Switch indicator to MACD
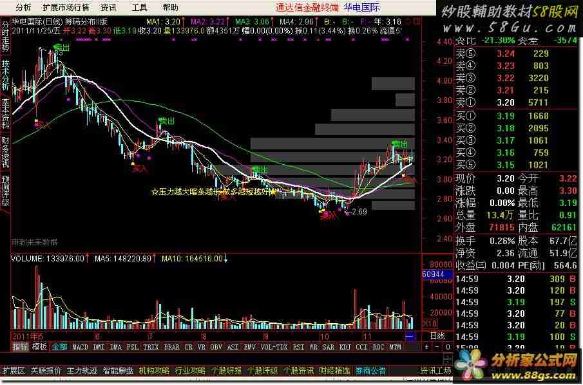This screenshot has height=385, width=583. coord(80,347)
